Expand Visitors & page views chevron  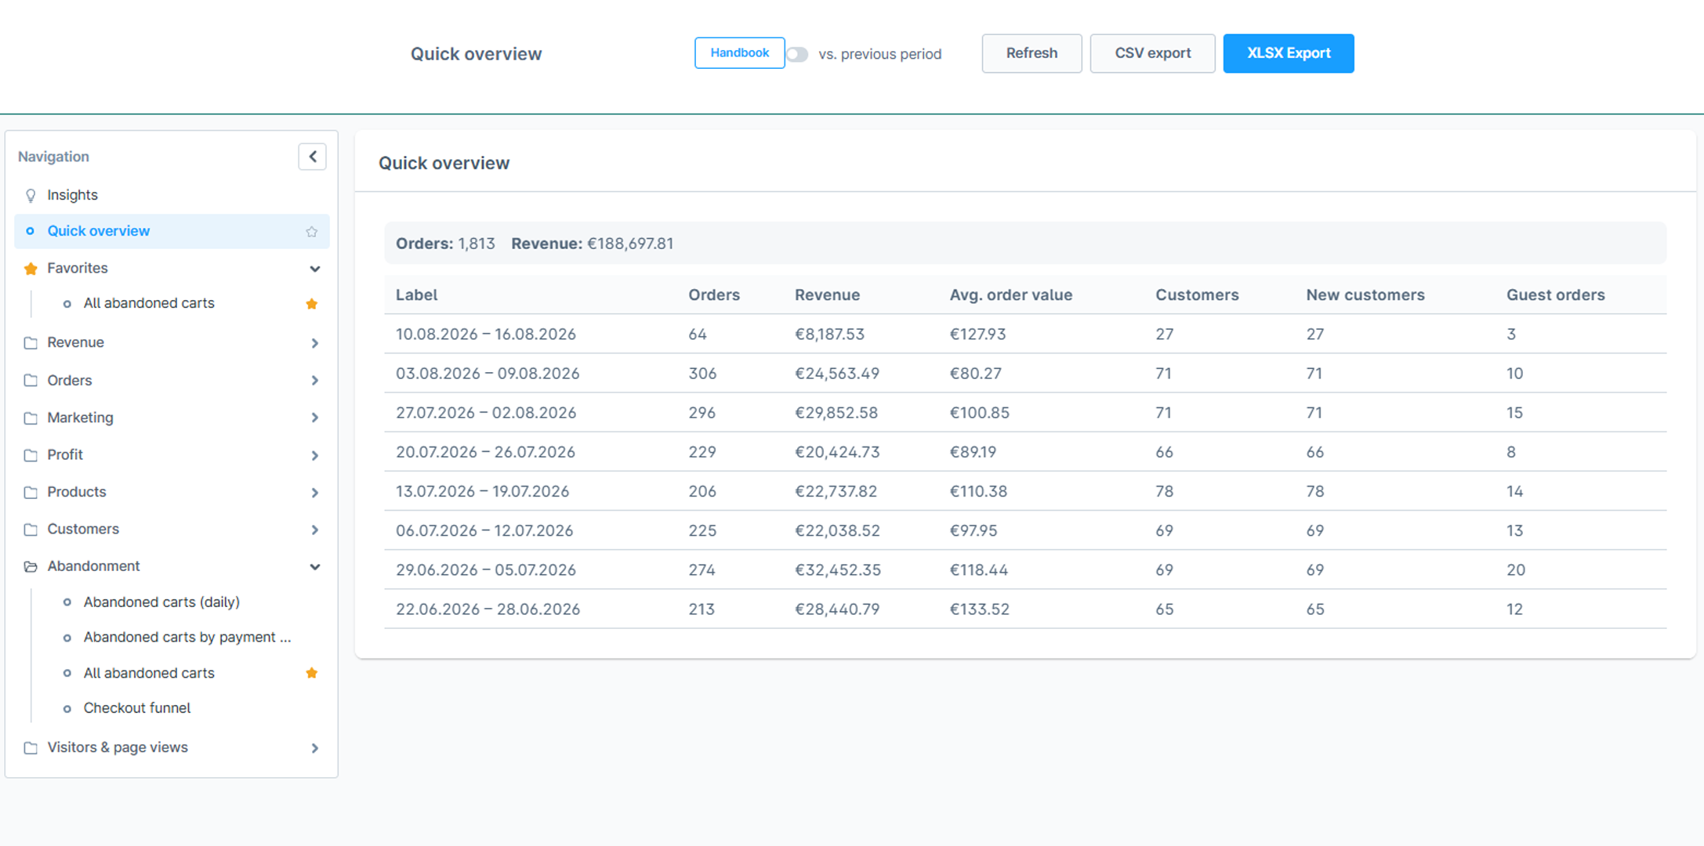point(314,748)
